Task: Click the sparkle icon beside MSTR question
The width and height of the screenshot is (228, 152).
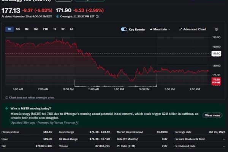Action: pyautogui.click(x=6, y=108)
